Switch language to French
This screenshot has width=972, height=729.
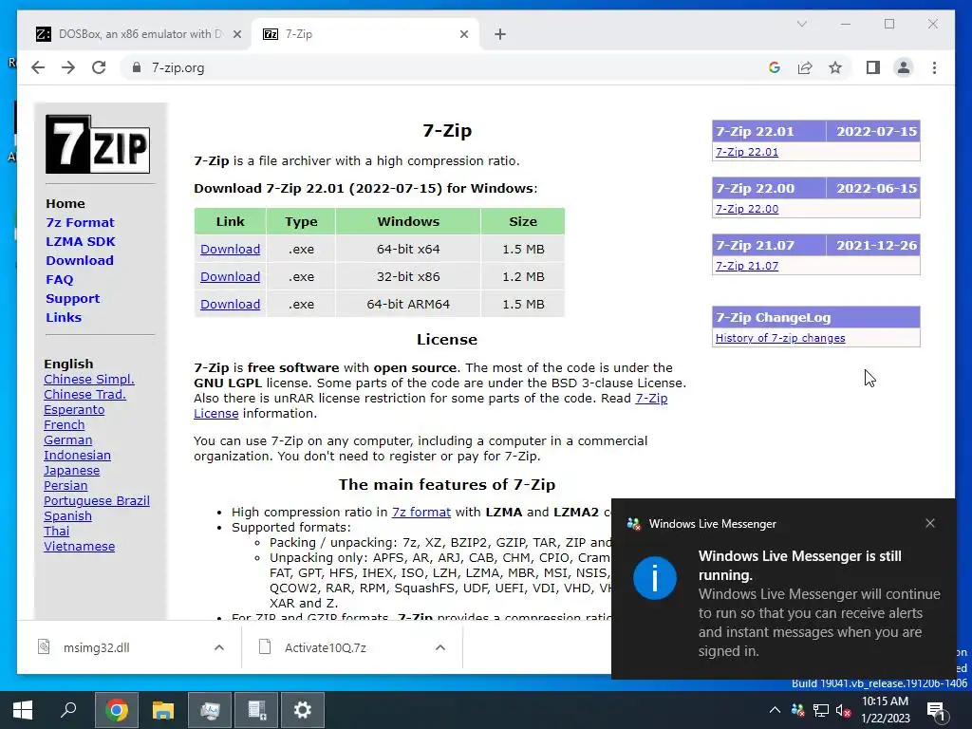pos(64,424)
